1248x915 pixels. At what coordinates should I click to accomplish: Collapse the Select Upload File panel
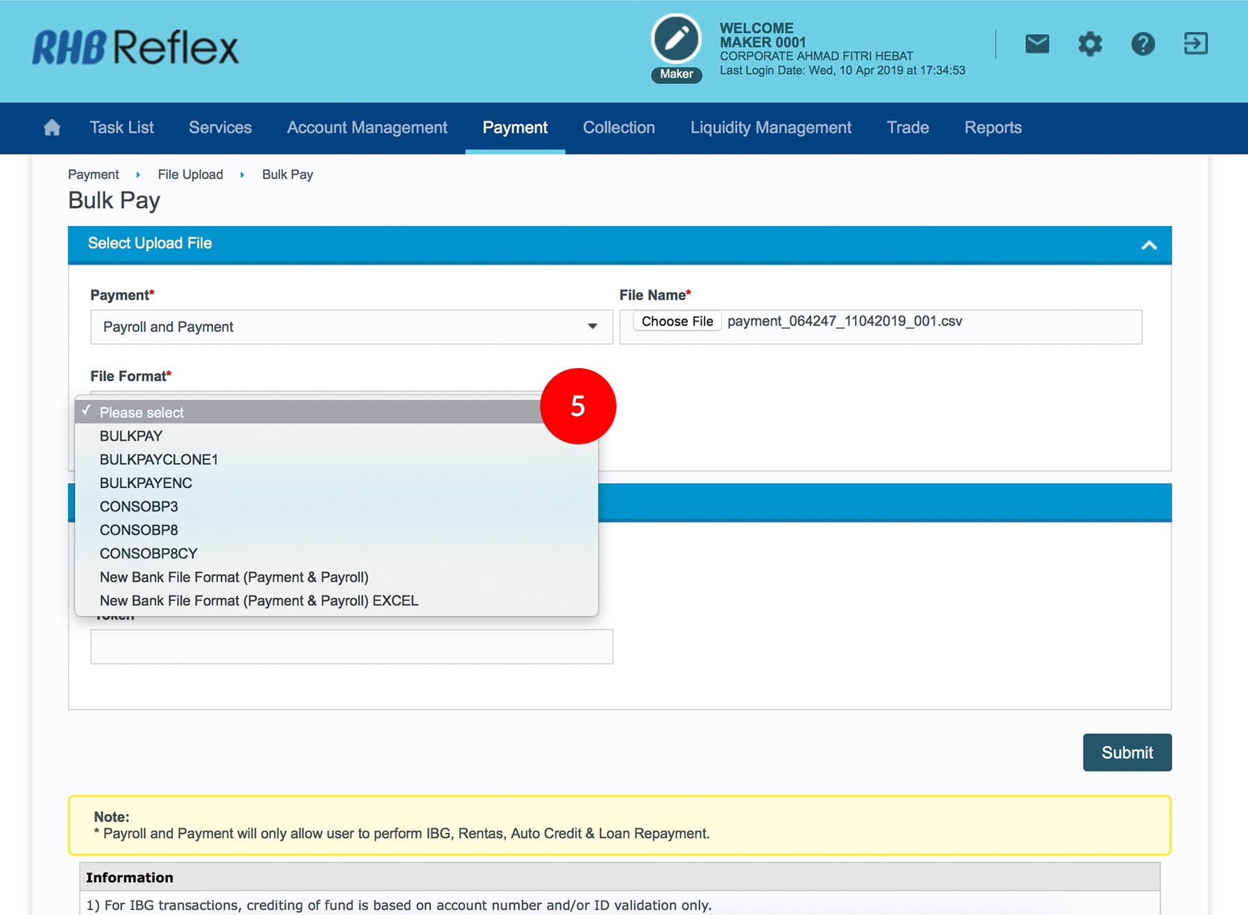(x=1149, y=245)
